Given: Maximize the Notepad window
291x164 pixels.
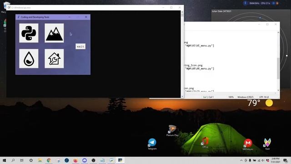Looking at the screenshot, I should (267, 24).
